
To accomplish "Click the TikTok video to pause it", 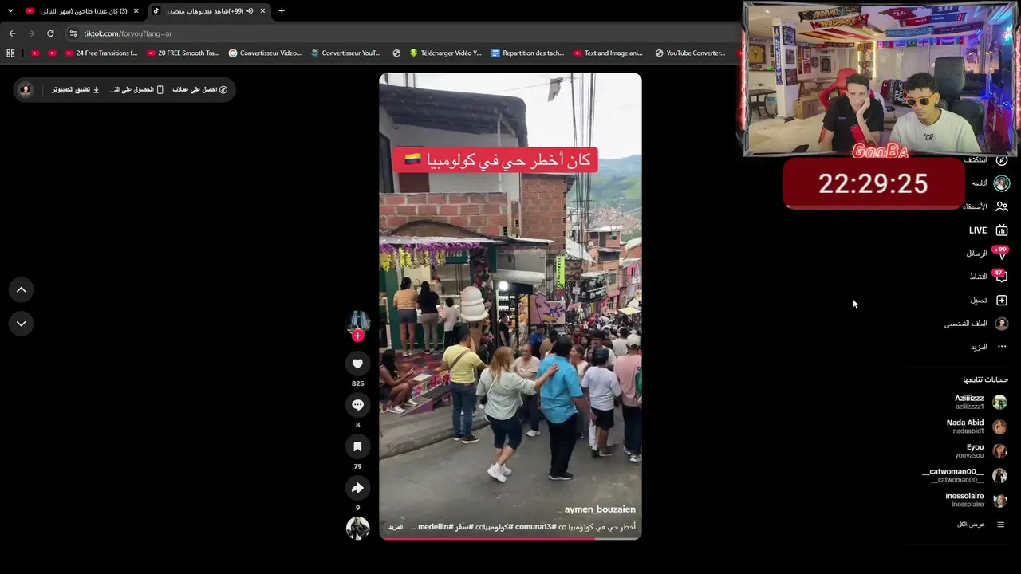I will [x=510, y=306].
